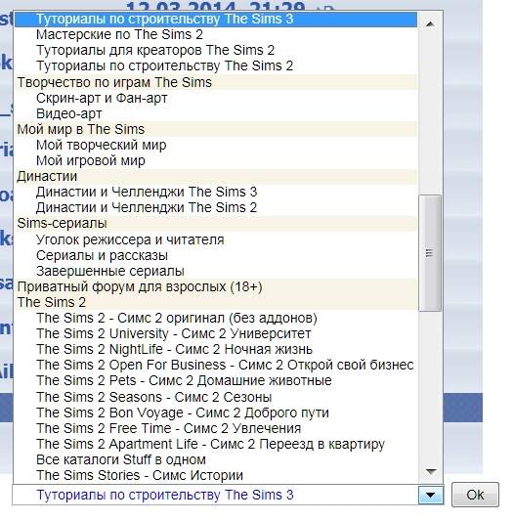Image resolution: width=514 pixels, height=521 pixels.
Task: Choose Скрин-арт и Фан-арт option
Action: [x=216, y=98]
